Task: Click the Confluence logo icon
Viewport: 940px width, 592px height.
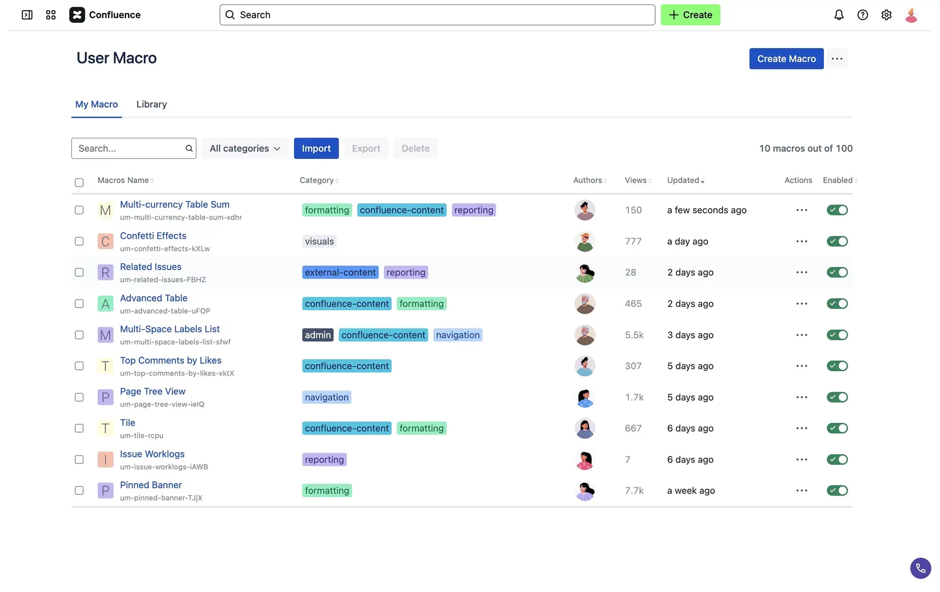Action: [77, 15]
